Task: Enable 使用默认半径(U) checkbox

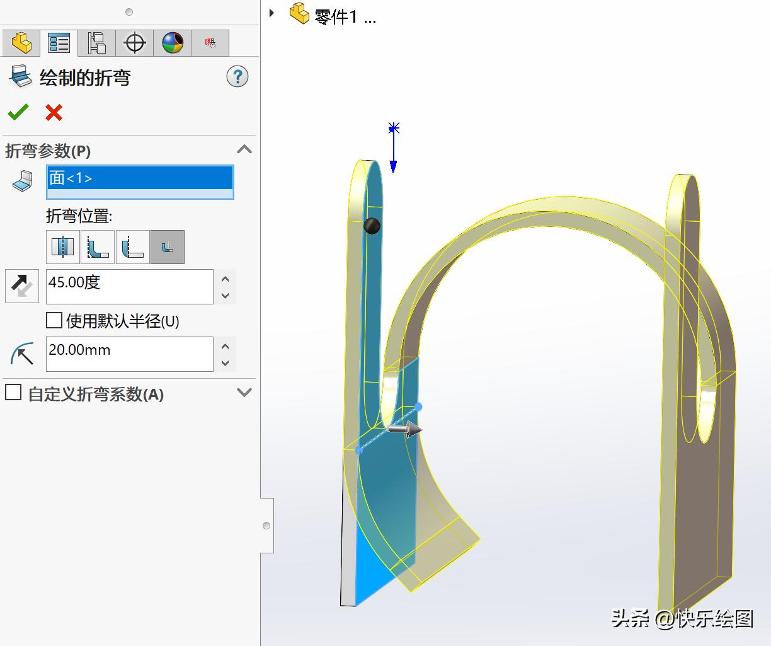Action: pyautogui.click(x=54, y=321)
